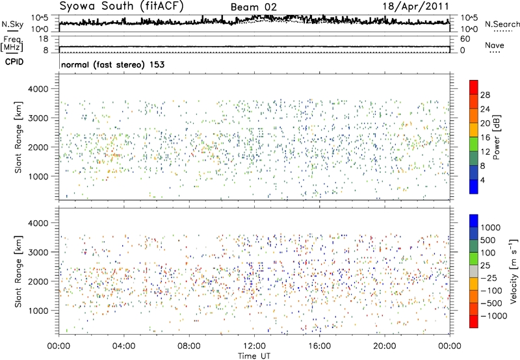Viewport: 520px width, 360px height.
Task: Click '4000' range tick in power panel
Action: (x=38, y=89)
